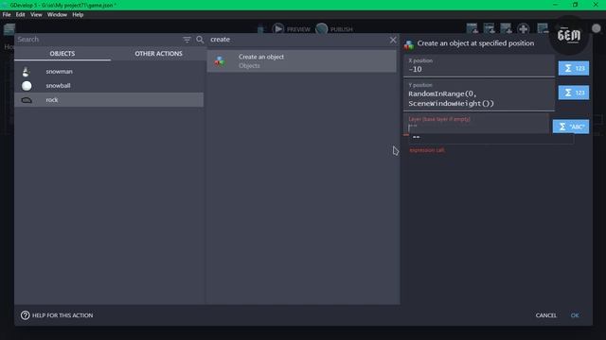Open the View menu
Viewport: 606px width, 340px height.
click(x=36, y=15)
